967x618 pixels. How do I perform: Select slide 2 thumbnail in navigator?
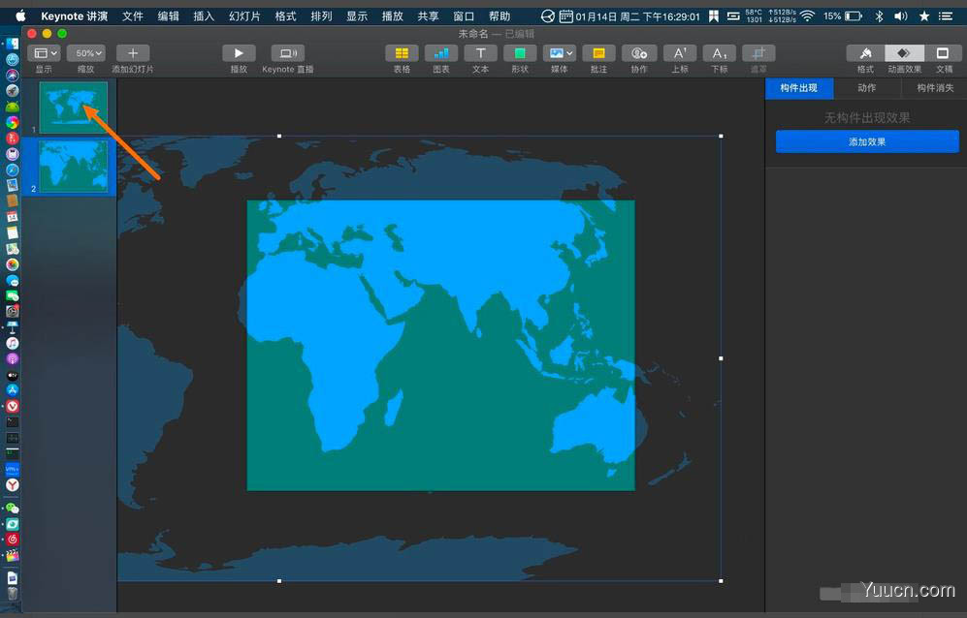74,166
